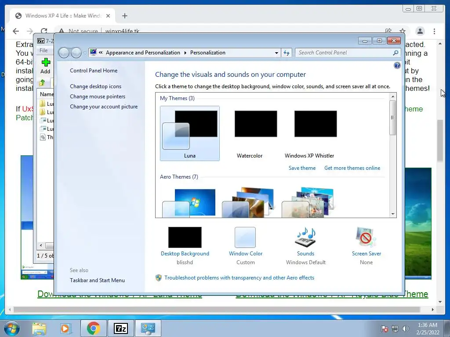
Task: Click Desktop Background link text
Action: pos(185,254)
